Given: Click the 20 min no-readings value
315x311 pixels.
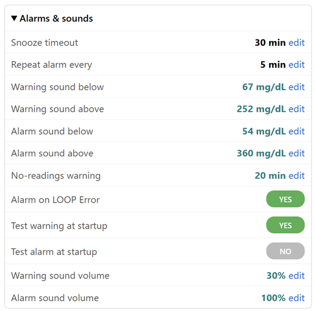Looking at the screenshot, I should point(270,176).
